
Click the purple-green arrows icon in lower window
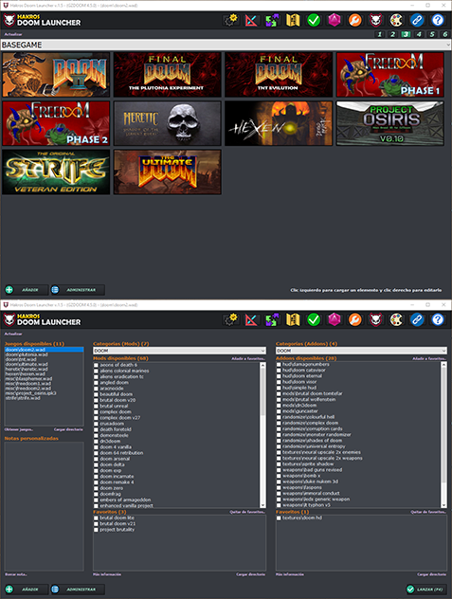[x=272, y=319]
